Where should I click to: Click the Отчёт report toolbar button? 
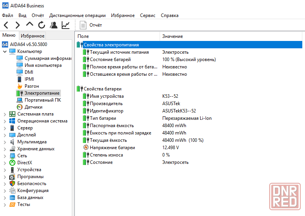point(91,25)
